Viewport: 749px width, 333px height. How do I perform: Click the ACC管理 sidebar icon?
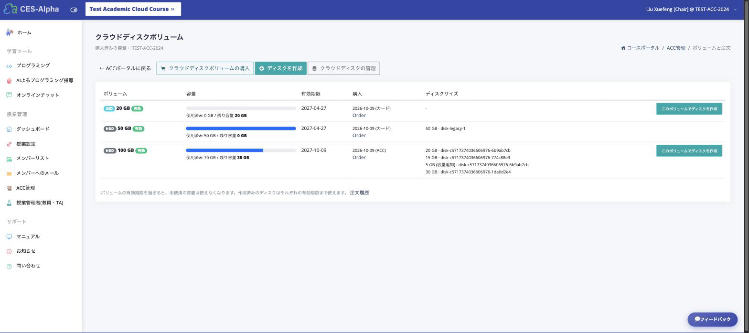[9, 188]
